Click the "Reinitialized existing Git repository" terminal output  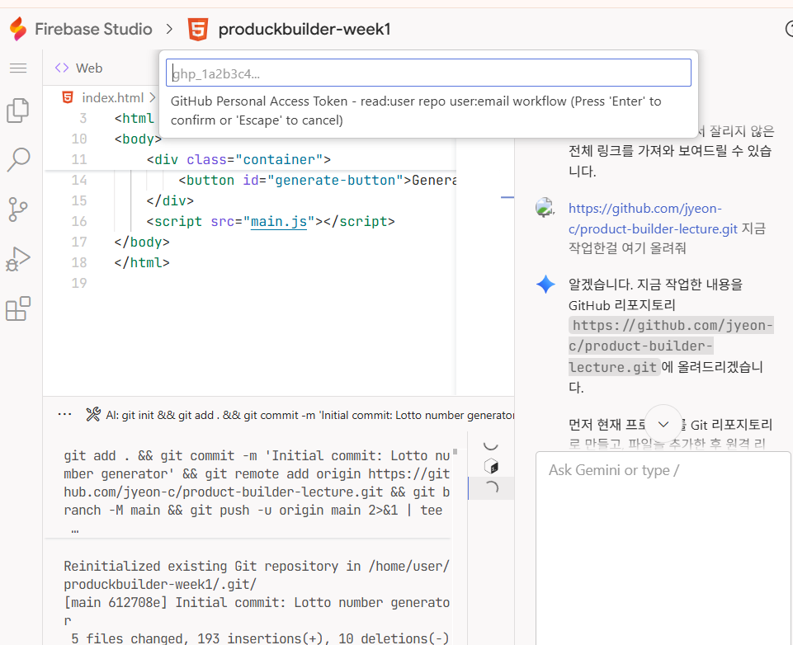click(x=257, y=575)
